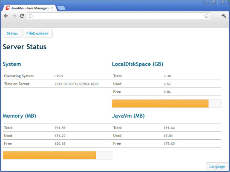Open a new browser tab
The image size is (230, 172).
coord(61,8)
